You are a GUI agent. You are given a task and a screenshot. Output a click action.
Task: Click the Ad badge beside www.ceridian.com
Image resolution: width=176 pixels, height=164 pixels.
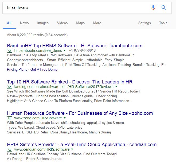coord(10,150)
